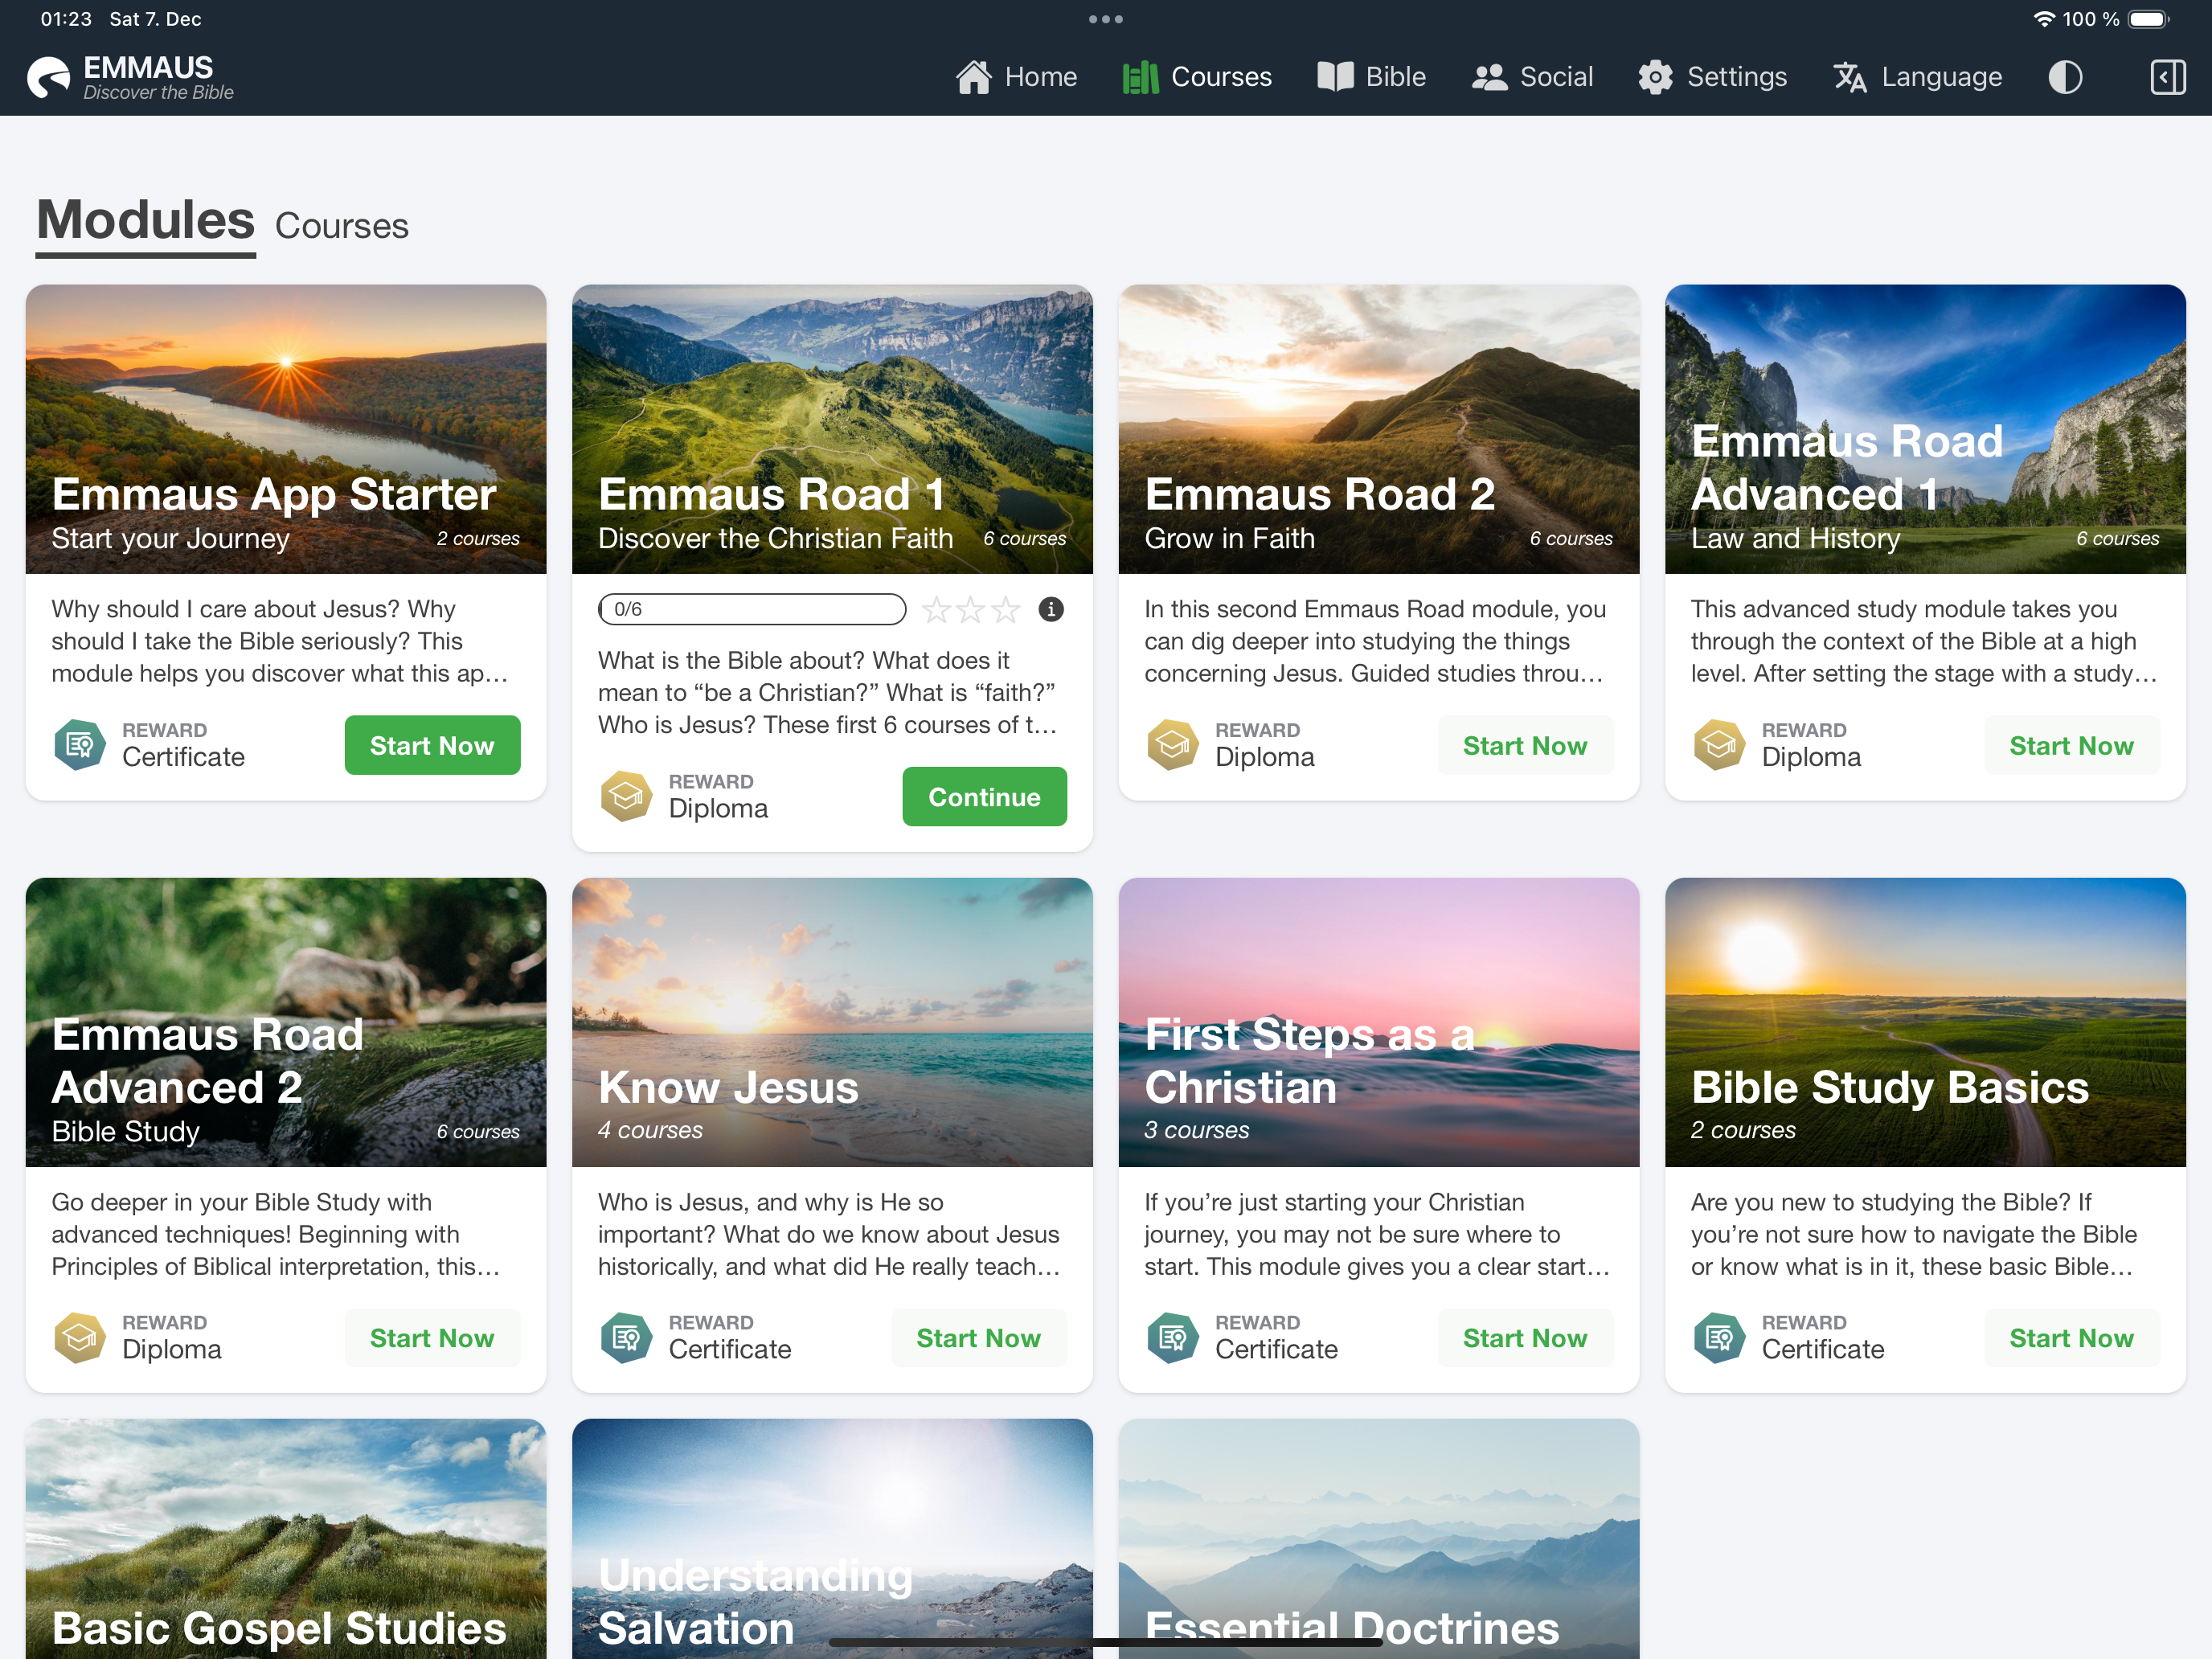This screenshot has height=1659, width=2212.
Task: Open Settings in the navigation bar
Action: coord(1712,77)
